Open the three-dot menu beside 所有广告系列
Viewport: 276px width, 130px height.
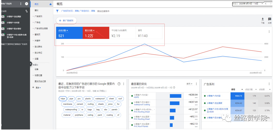coord(21,4)
